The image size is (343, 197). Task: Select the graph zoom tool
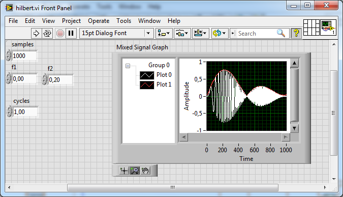[135, 171]
